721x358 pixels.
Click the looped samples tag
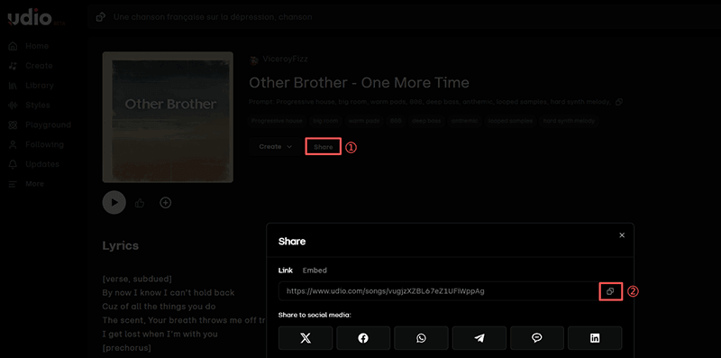tap(510, 121)
